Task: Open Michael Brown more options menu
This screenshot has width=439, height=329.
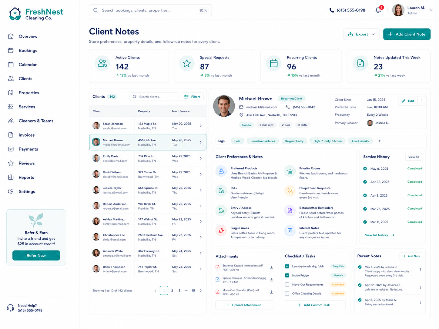Action: pos(422,101)
